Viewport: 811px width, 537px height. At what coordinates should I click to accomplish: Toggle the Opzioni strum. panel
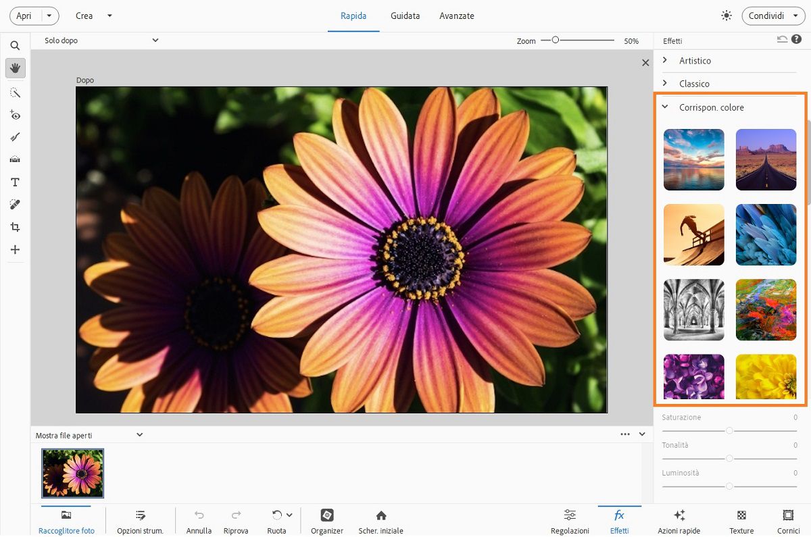click(140, 520)
